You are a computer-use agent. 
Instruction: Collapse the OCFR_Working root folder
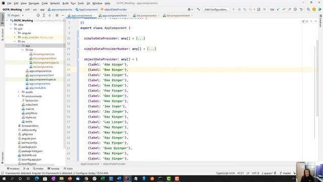click(7, 20)
